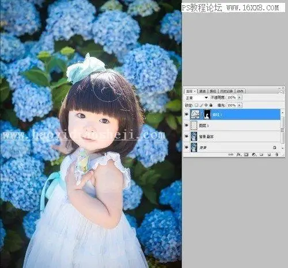Open the fill (填充) slider arrow
The height and width of the screenshot is (268, 288).
[x=240, y=105]
